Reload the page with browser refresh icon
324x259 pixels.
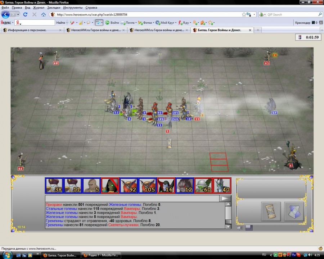[25, 15]
